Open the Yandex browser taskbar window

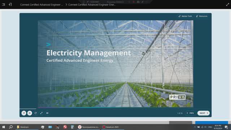[x=88, y=127]
